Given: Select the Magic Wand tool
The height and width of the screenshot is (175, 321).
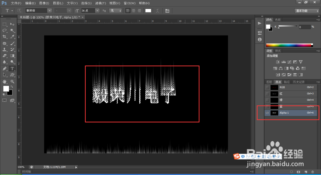Looking at the screenshot, I should 12,30.
